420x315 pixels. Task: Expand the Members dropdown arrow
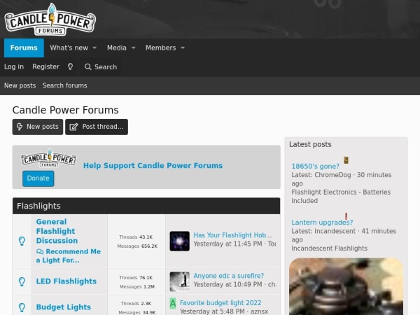pyautogui.click(x=183, y=48)
